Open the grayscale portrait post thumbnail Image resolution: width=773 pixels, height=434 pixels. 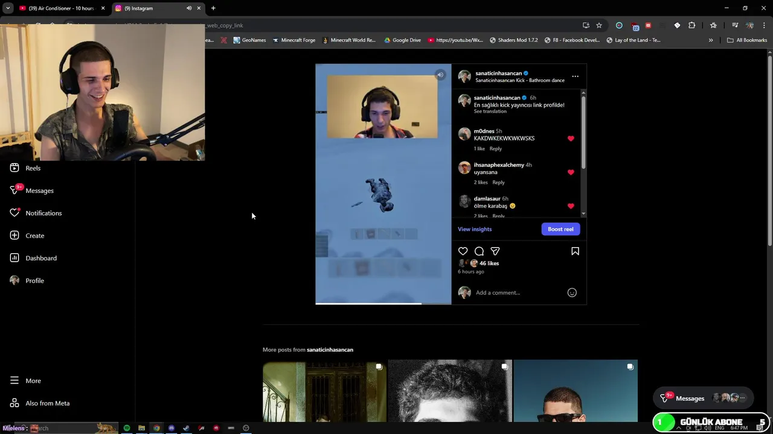click(450, 391)
